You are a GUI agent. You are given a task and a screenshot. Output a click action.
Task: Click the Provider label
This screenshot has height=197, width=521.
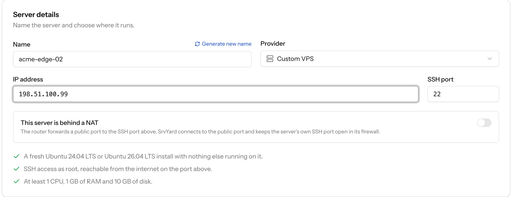(273, 44)
